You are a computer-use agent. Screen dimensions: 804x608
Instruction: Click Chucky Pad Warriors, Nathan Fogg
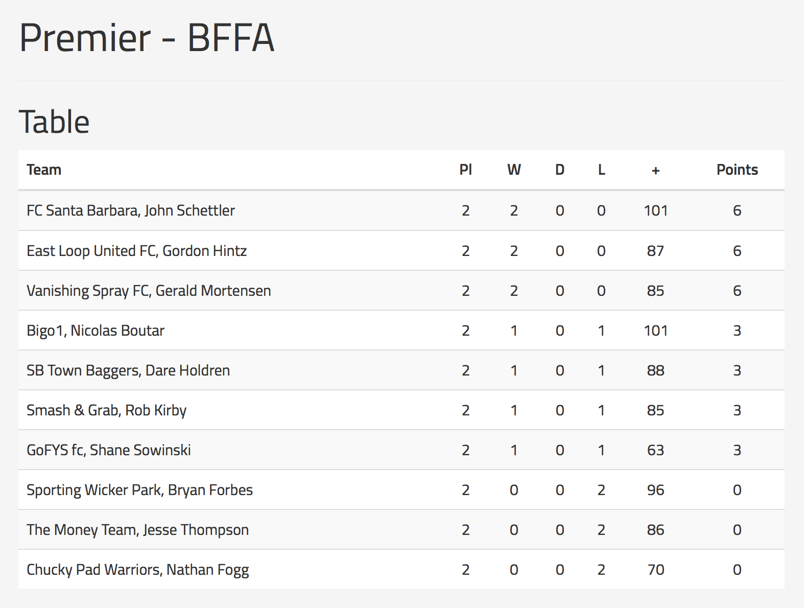[x=137, y=570]
